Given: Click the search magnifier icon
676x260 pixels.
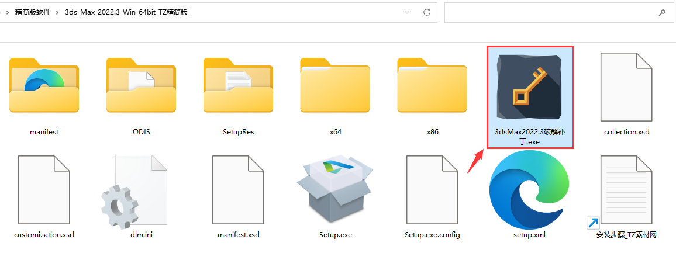Looking at the screenshot, I should point(662,12).
